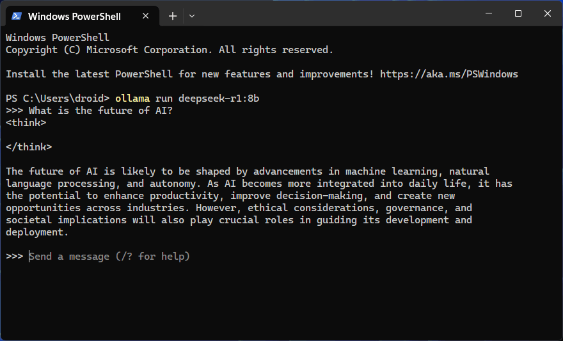Click the 'The future of AI is likely' line

[x=248, y=171]
